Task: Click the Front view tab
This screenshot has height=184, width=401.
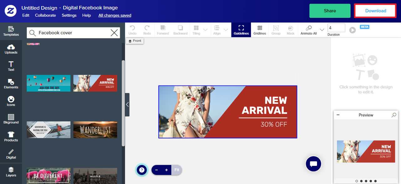Action: (x=135, y=41)
